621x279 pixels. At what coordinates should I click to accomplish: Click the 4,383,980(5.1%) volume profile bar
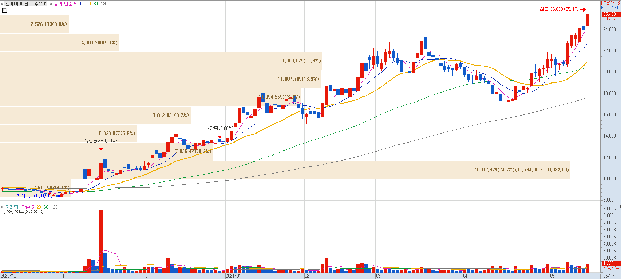pos(60,42)
